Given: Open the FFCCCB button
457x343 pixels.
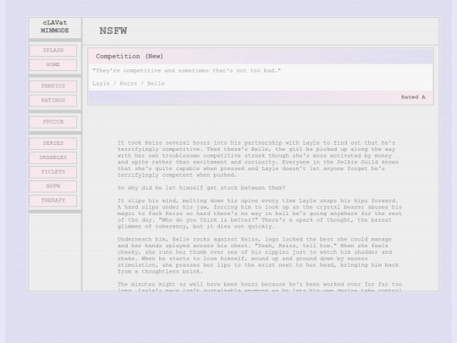Looking at the screenshot, I should coord(53,122).
